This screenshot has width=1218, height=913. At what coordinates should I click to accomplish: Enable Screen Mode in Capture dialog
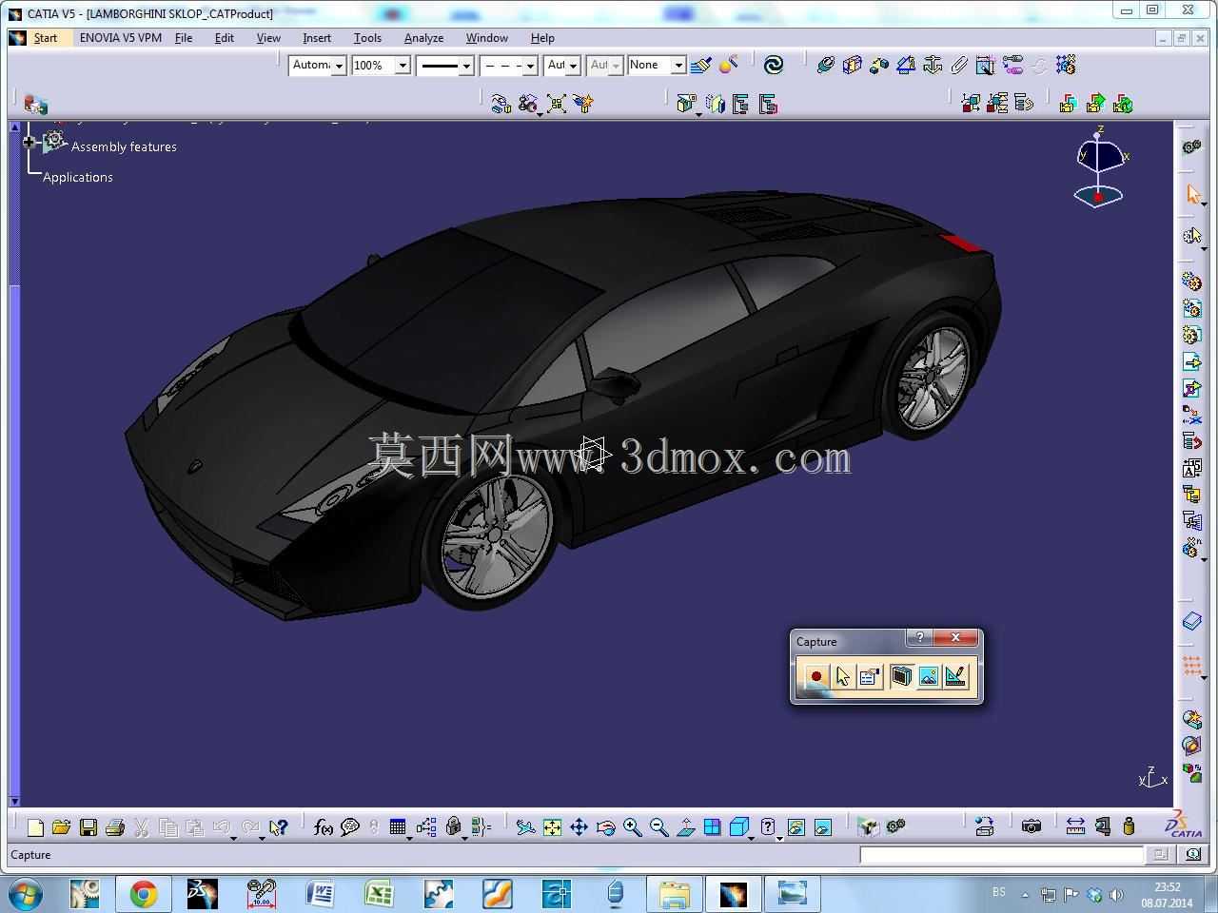tap(901, 676)
